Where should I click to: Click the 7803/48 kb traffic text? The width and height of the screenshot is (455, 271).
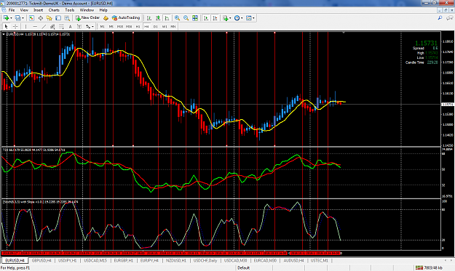[x=434, y=268]
